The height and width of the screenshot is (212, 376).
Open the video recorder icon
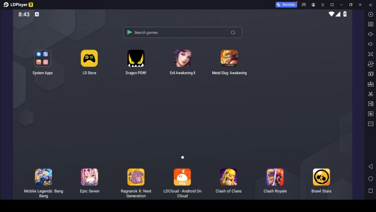pyautogui.click(x=370, y=104)
